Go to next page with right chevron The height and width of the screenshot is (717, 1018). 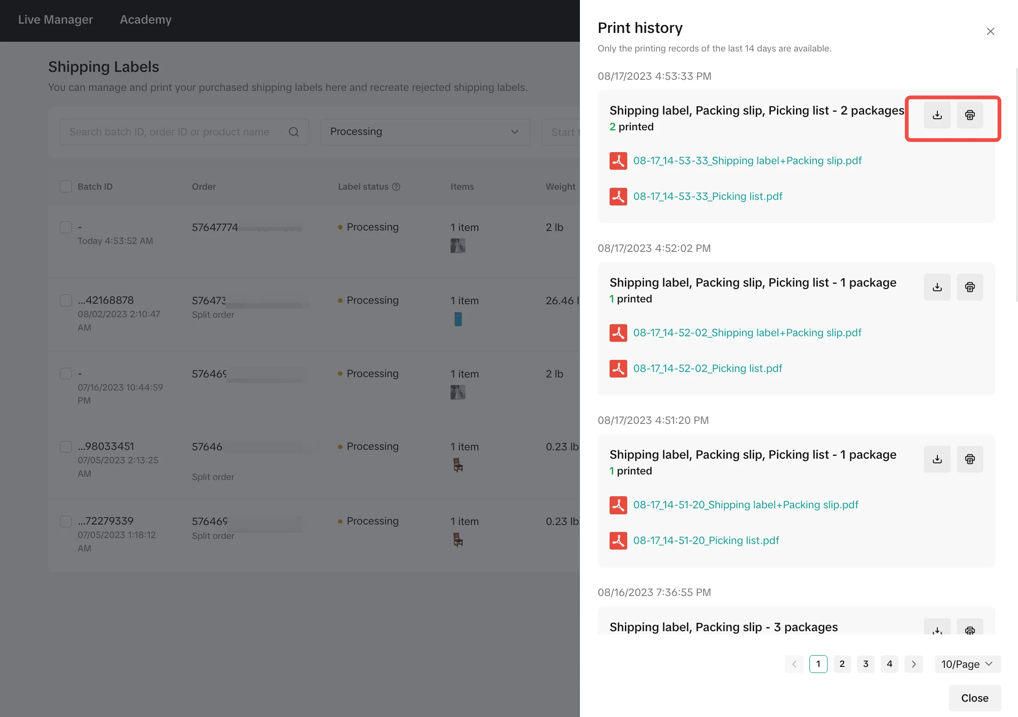[913, 664]
